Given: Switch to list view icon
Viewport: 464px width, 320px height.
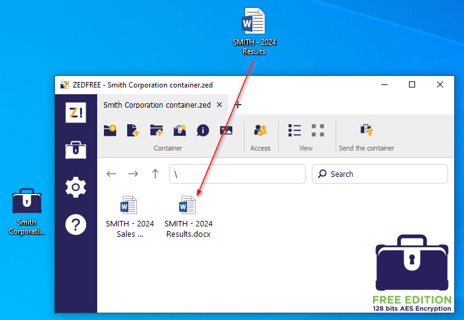Looking at the screenshot, I should tap(295, 130).
